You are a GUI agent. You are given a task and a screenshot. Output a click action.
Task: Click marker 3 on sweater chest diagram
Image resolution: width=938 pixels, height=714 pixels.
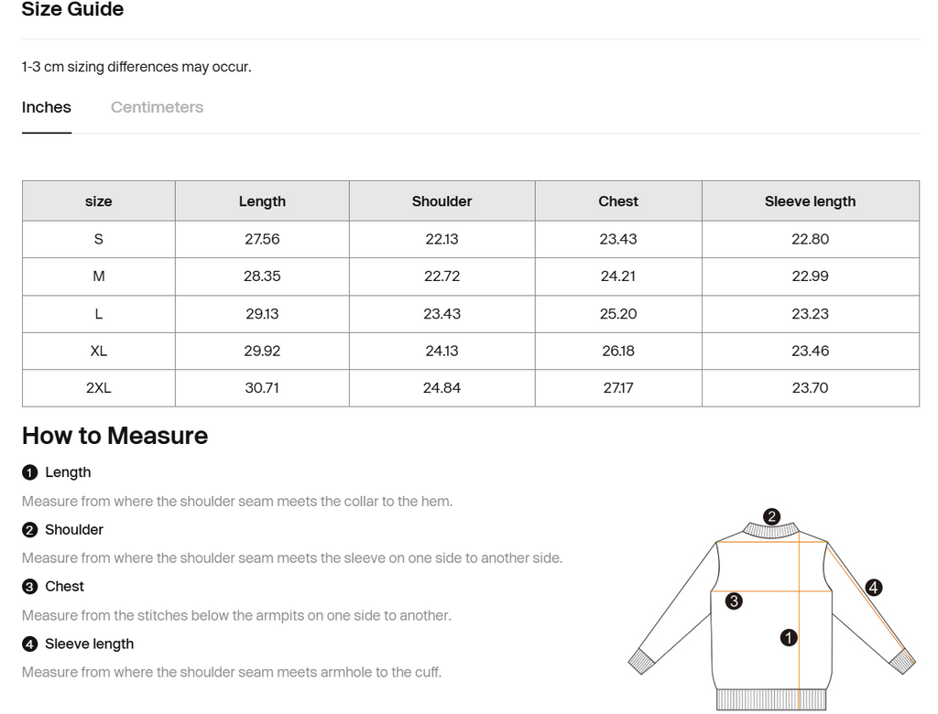[734, 601]
